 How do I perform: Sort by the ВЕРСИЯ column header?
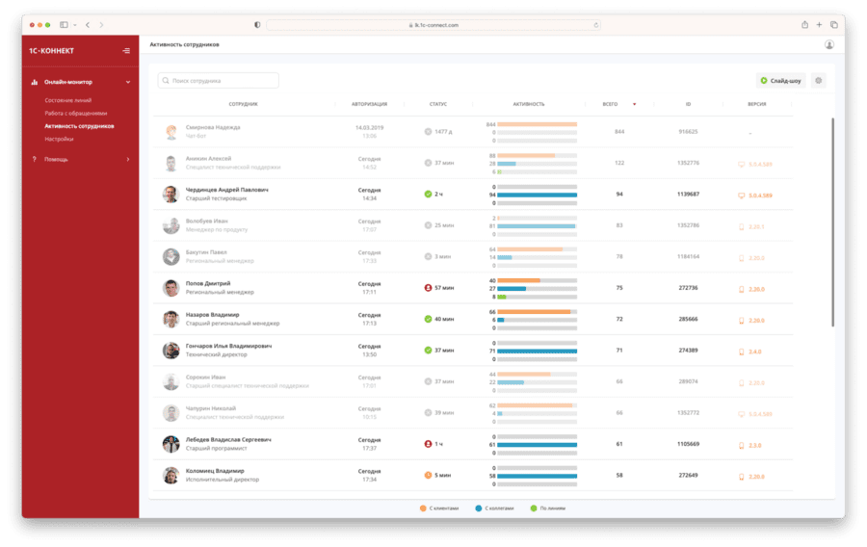[x=757, y=104]
